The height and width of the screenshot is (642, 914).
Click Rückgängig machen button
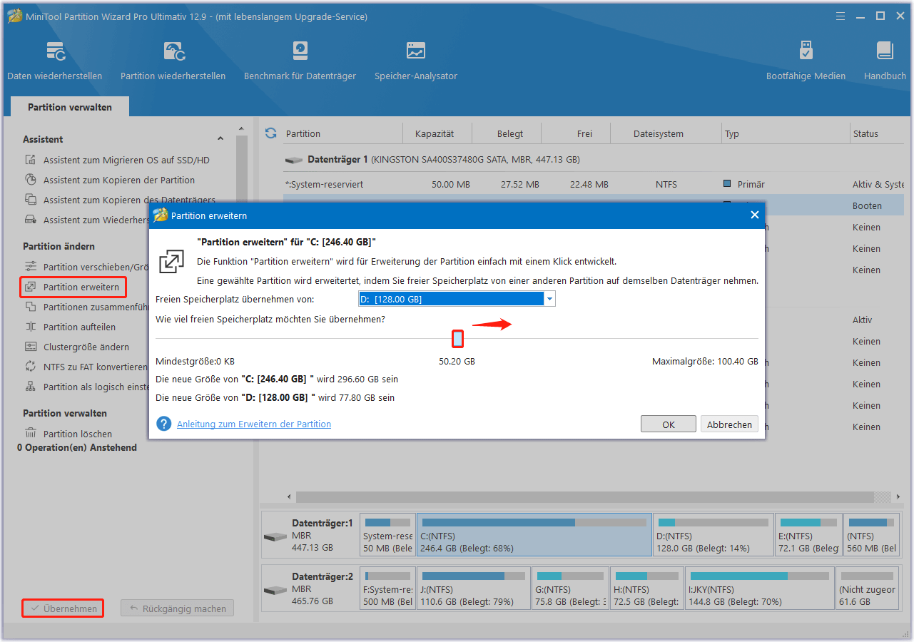tap(177, 609)
